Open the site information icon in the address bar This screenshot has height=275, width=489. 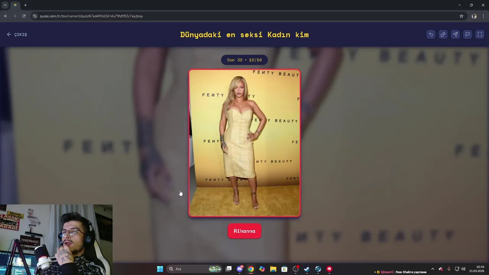tap(35, 16)
